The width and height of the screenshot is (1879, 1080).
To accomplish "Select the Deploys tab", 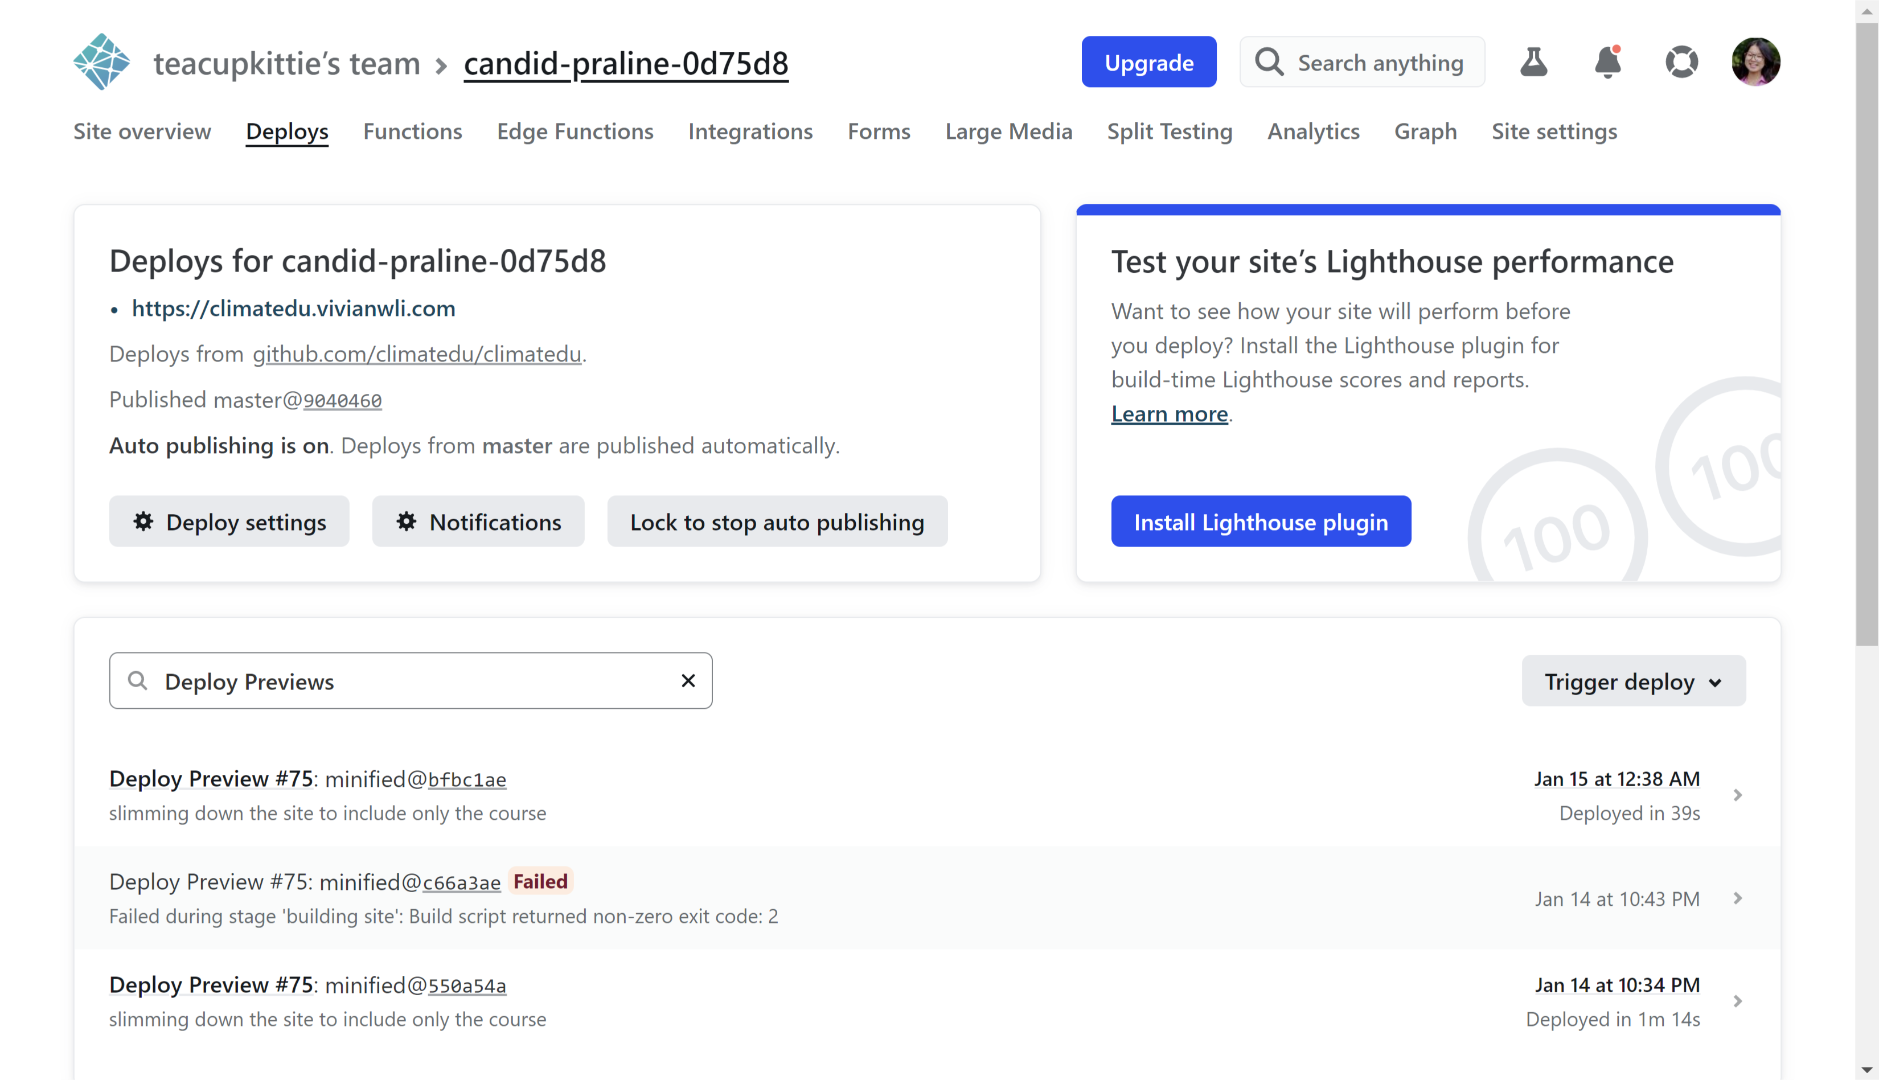I will click(x=287, y=132).
